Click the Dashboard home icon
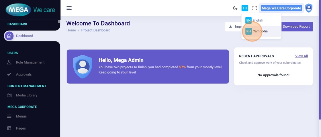Viewport: 321px width, 137px height. [9, 36]
